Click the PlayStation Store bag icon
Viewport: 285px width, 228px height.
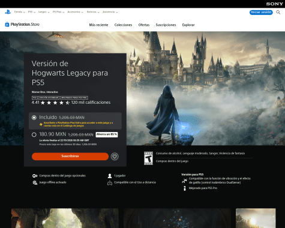pos(7,25)
